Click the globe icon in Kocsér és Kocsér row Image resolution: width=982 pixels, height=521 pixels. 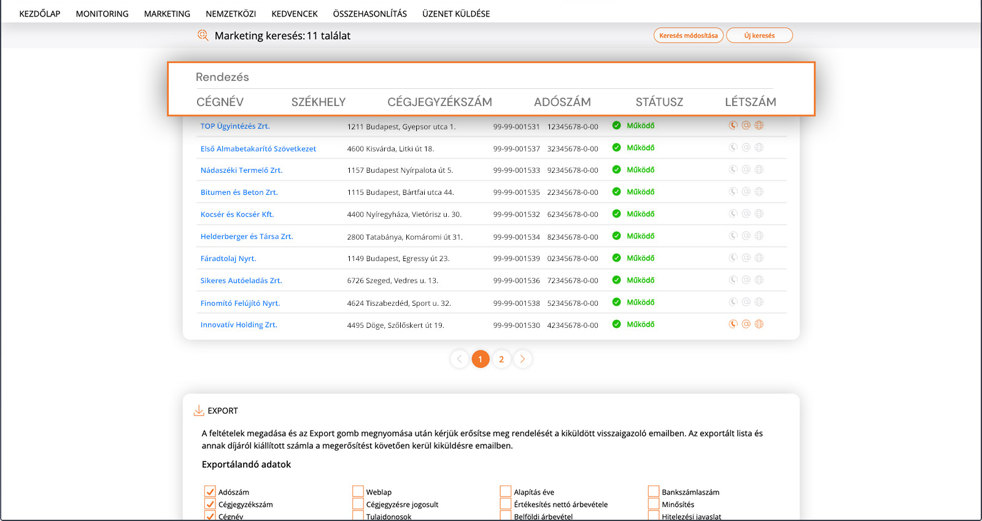tap(759, 213)
